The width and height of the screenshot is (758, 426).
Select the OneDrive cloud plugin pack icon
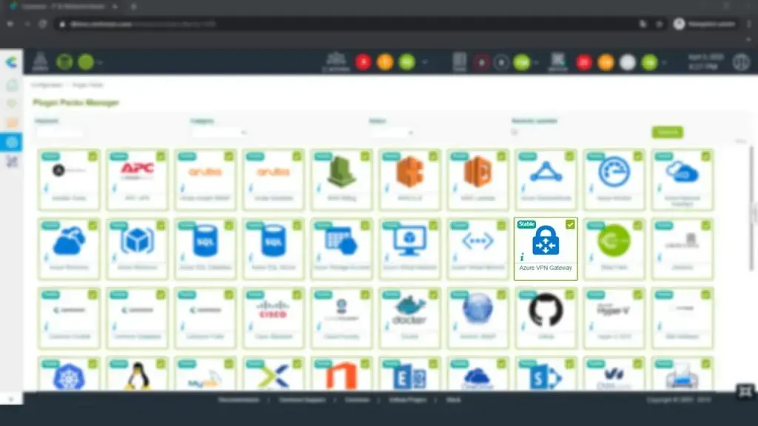pyautogui.click(x=477, y=377)
